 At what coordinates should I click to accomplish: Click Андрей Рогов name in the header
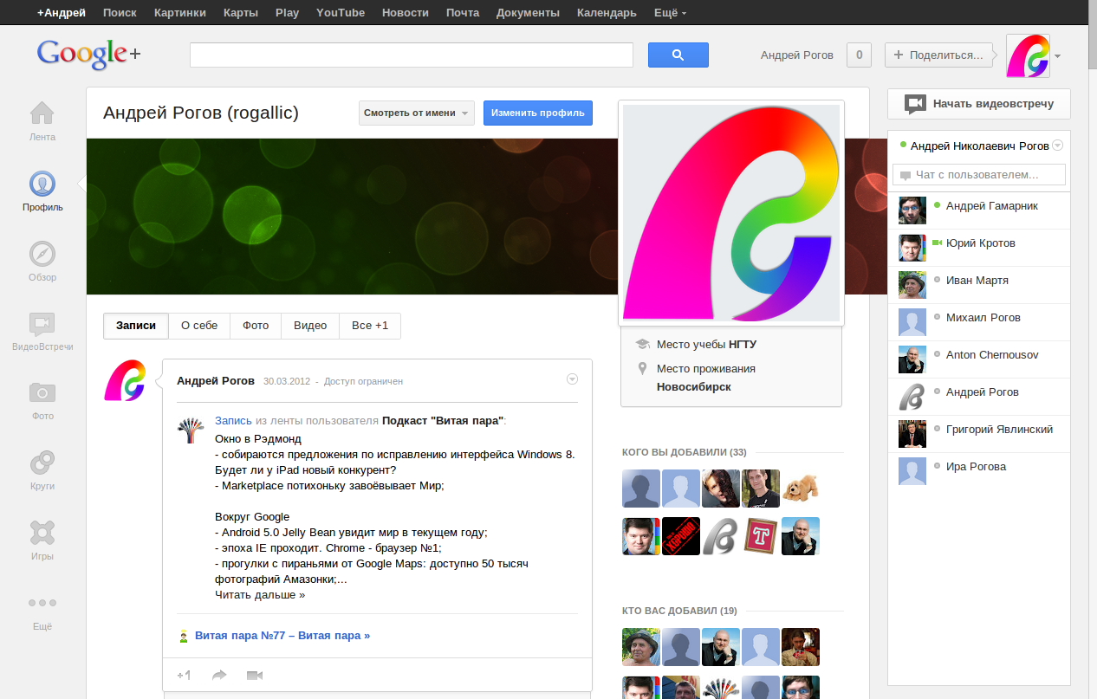click(797, 55)
